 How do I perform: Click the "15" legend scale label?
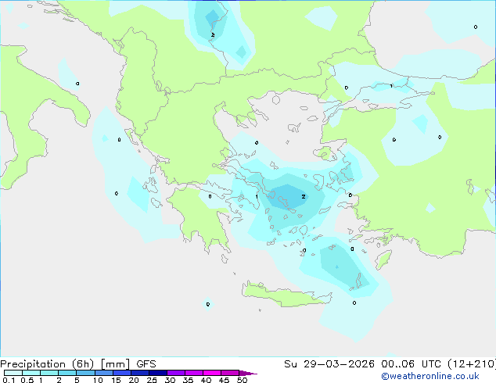click(x=116, y=380)
